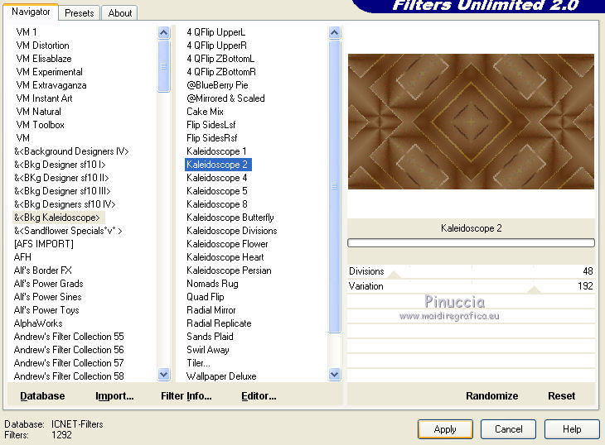Click the Cancel button

pyautogui.click(x=508, y=429)
